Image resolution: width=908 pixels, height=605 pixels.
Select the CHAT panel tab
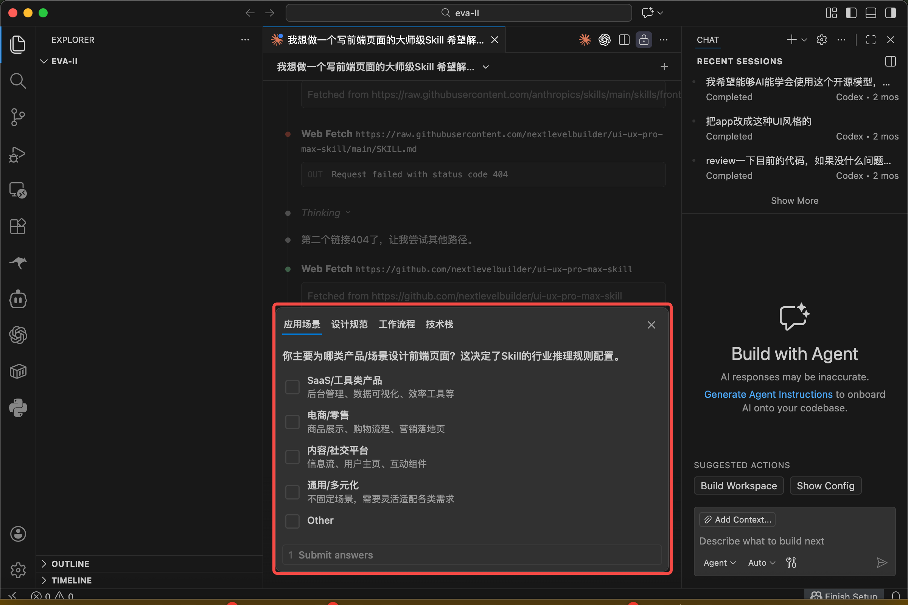707,40
